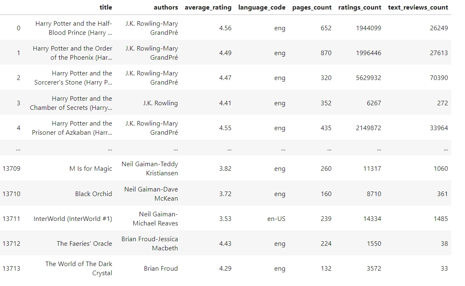The height and width of the screenshot is (286, 465).
Task: Click the Order of the Phoenix title
Action: (72, 53)
